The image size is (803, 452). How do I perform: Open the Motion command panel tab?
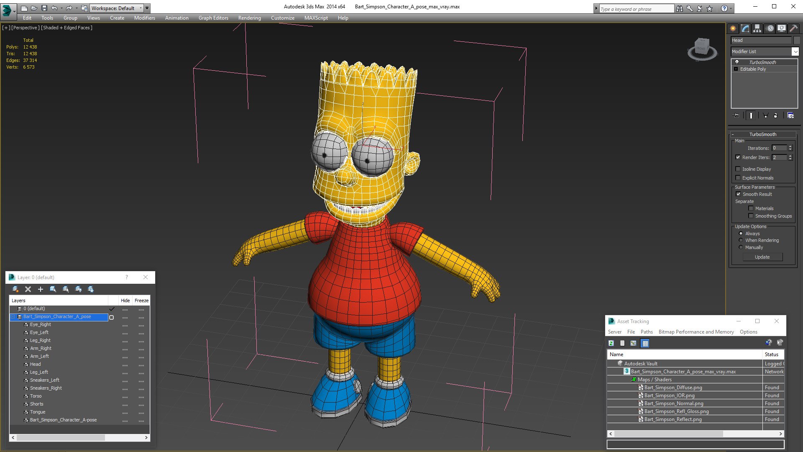[770, 28]
